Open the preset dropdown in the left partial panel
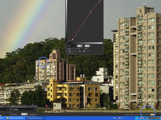The image size is (161, 120). (x=4, y=109)
